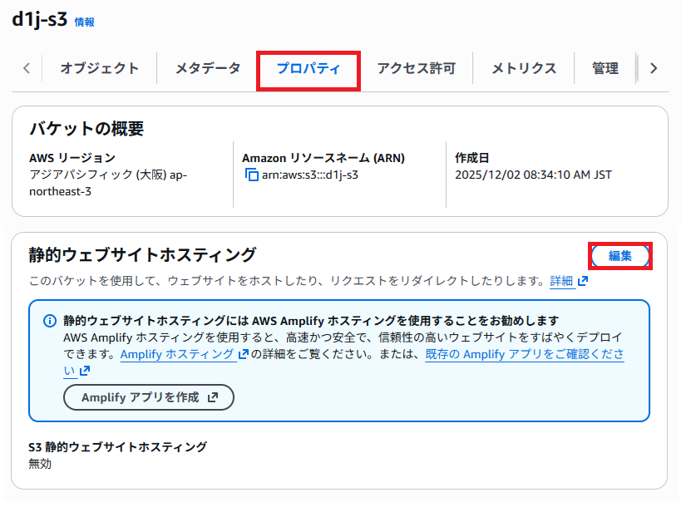Click the 無効 hosting status value
The height and width of the screenshot is (512, 681).
click(40, 464)
